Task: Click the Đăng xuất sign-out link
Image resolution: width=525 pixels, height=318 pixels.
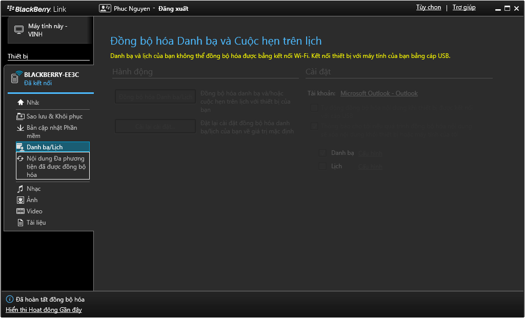Action: 173,9
